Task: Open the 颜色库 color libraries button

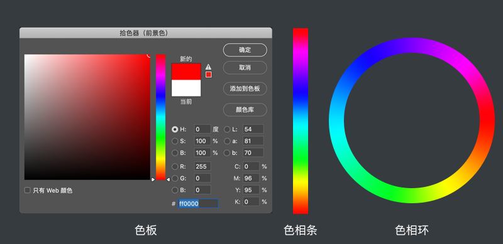Action: tap(245, 110)
